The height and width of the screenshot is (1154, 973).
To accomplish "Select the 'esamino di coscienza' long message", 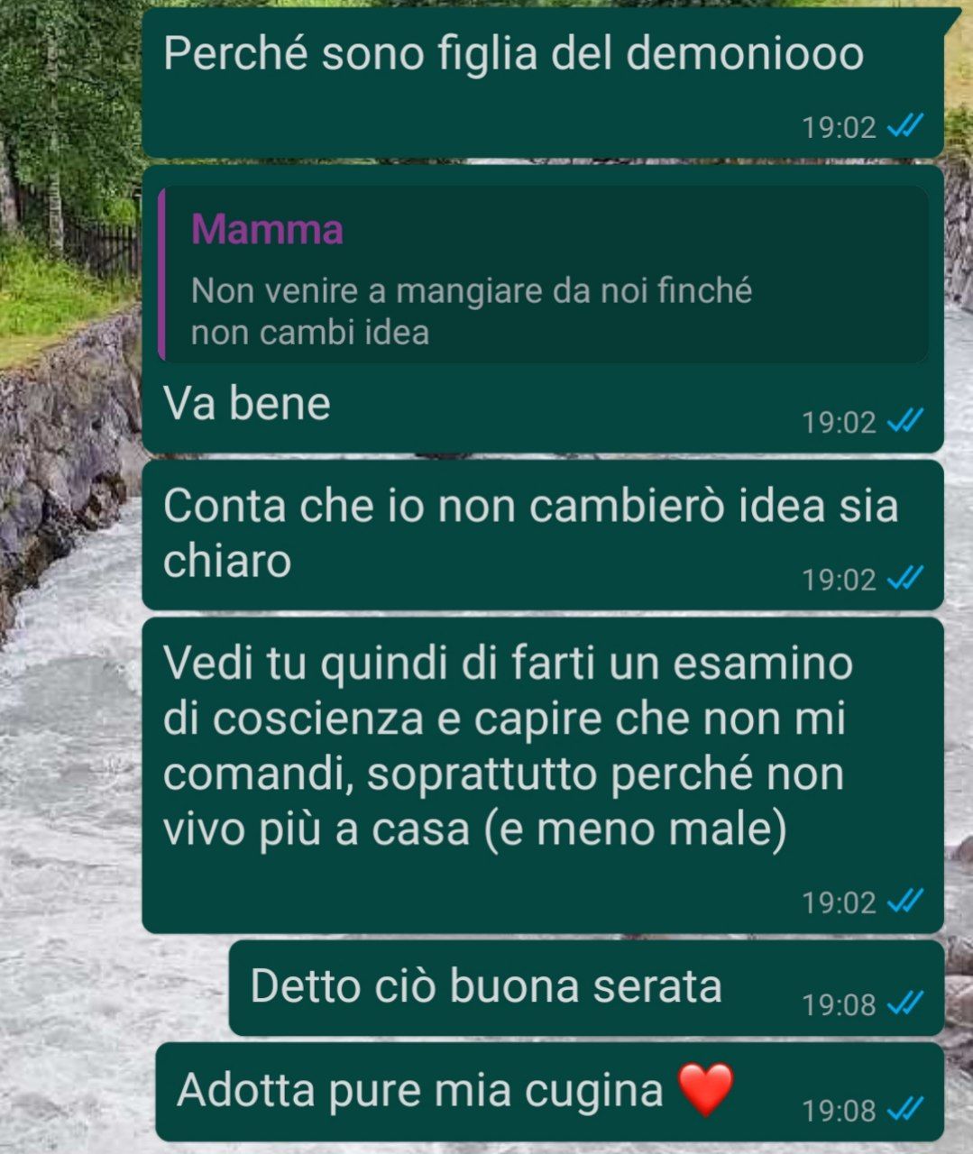I will coord(543,774).
